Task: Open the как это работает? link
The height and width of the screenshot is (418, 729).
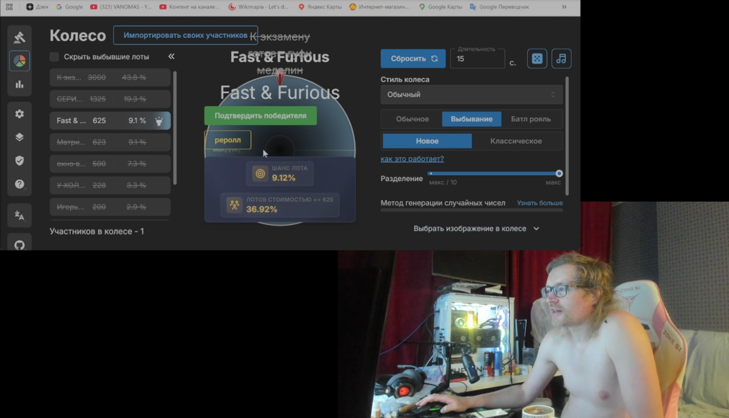Action: tap(412, 159)
